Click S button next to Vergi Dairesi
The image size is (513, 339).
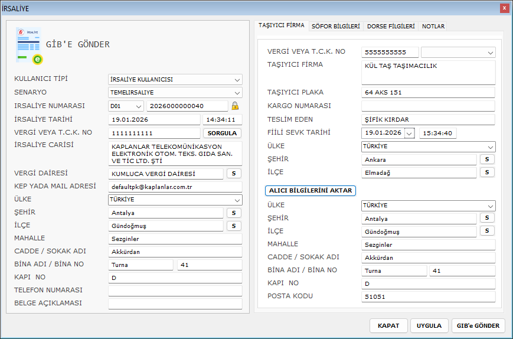click(x=234, y=173)
